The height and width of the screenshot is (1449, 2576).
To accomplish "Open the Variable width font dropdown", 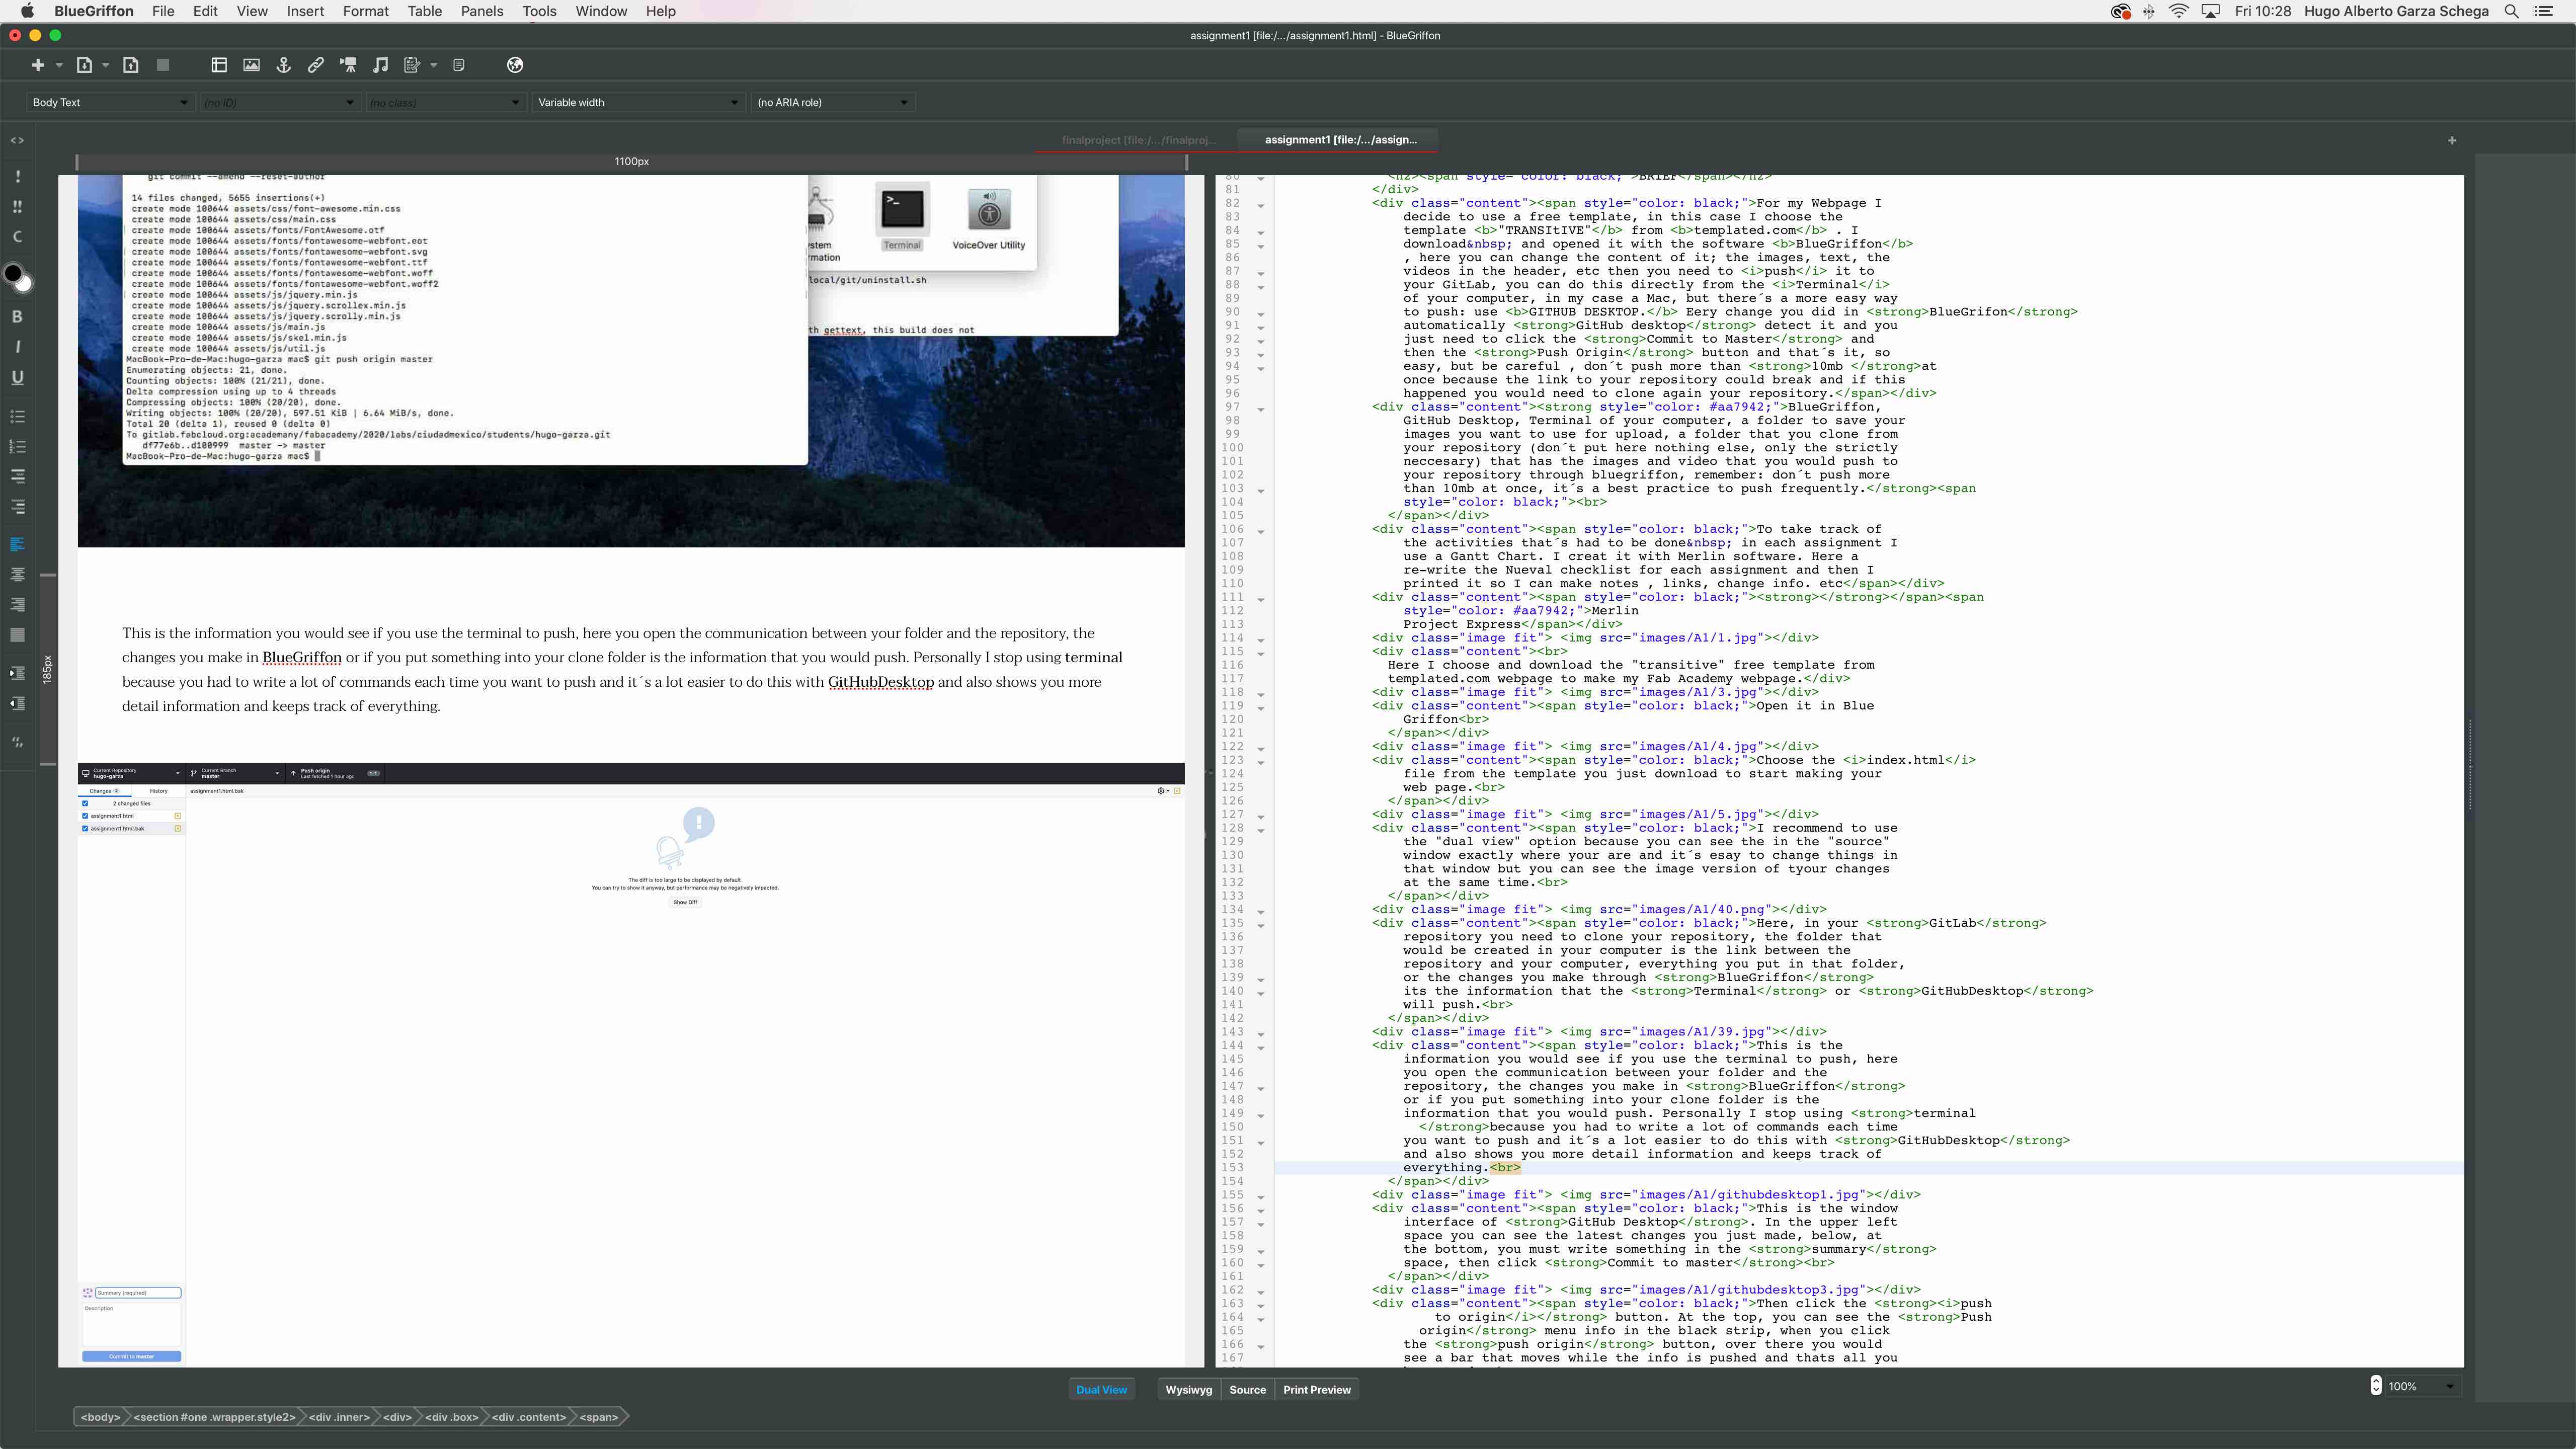I will coord(637,102).
